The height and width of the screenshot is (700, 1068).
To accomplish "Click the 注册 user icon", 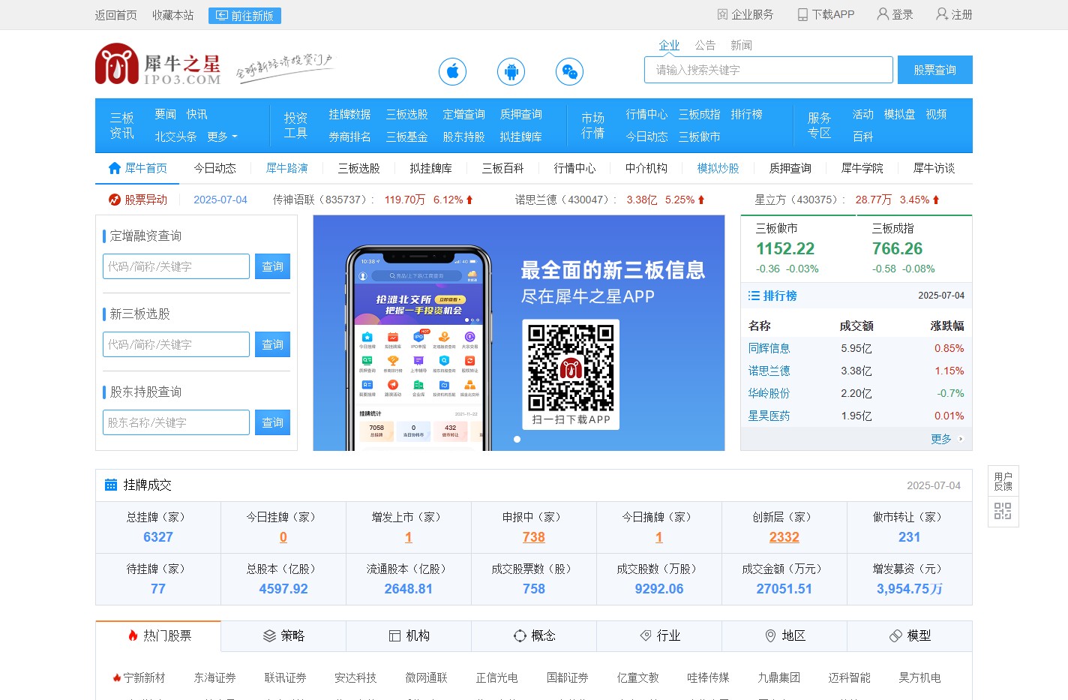I will pos(942,14).
